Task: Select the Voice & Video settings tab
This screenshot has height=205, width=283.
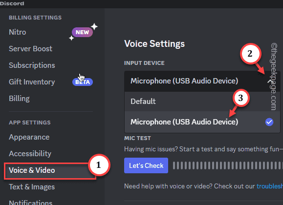Action: point(50,170)
